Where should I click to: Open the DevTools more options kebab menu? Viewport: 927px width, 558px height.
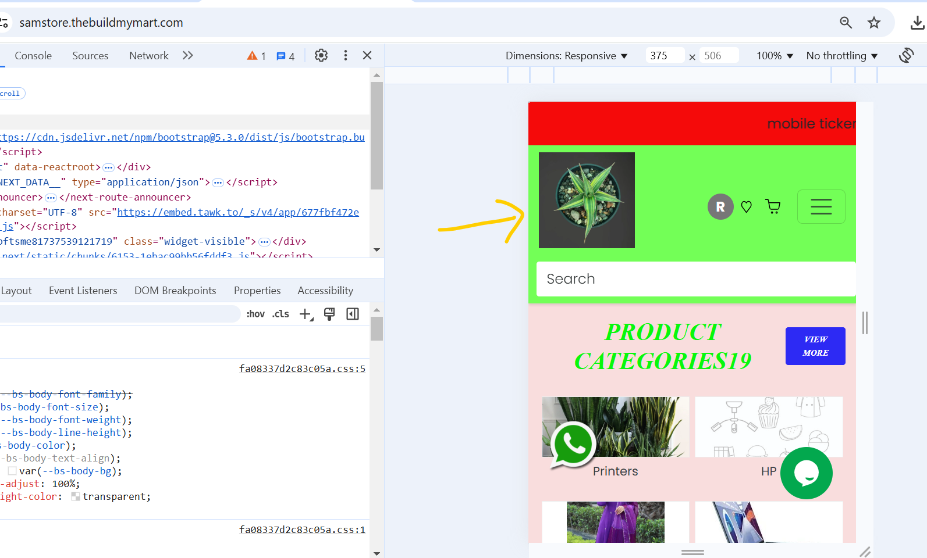pyautogui.click(x=346, y=55)
